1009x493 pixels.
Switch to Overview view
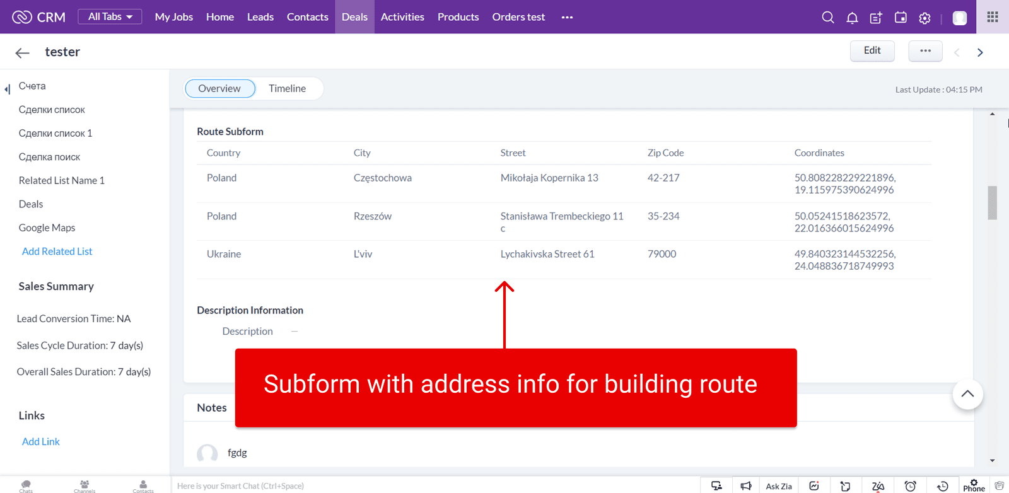[x=219, y=88]
